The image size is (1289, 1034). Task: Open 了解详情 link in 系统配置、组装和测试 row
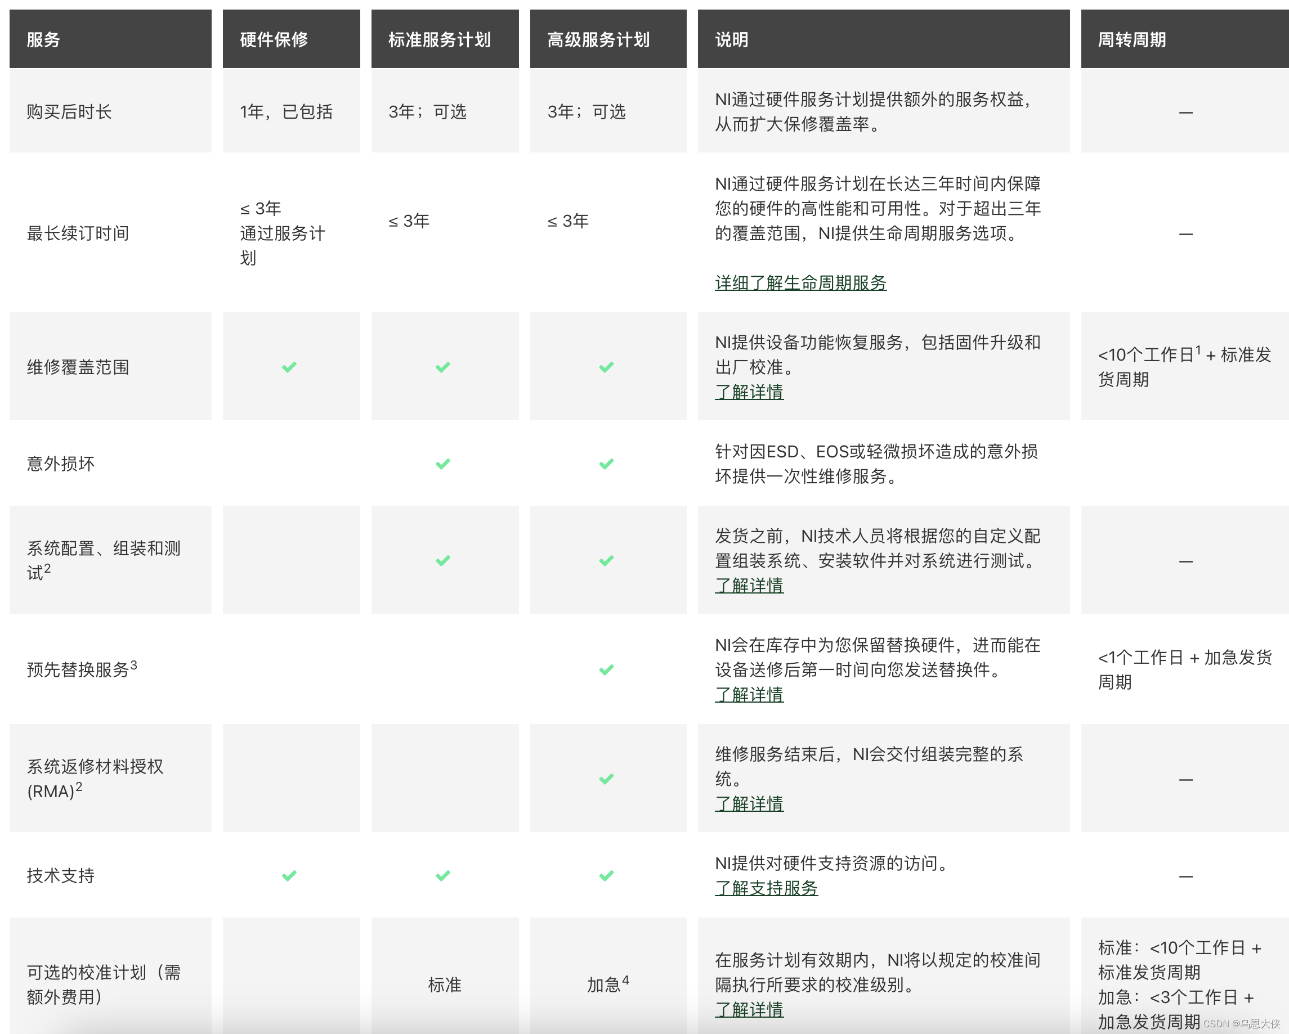pos(749,585)
